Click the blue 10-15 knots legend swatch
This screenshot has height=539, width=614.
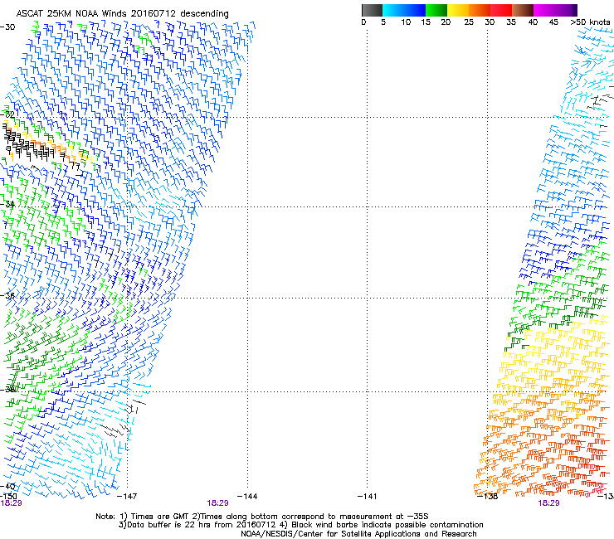415,10
